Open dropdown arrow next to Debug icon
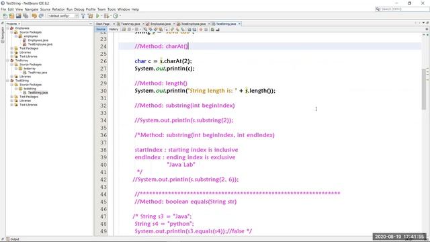Viewport: 430px width, 242px height. 111,16
